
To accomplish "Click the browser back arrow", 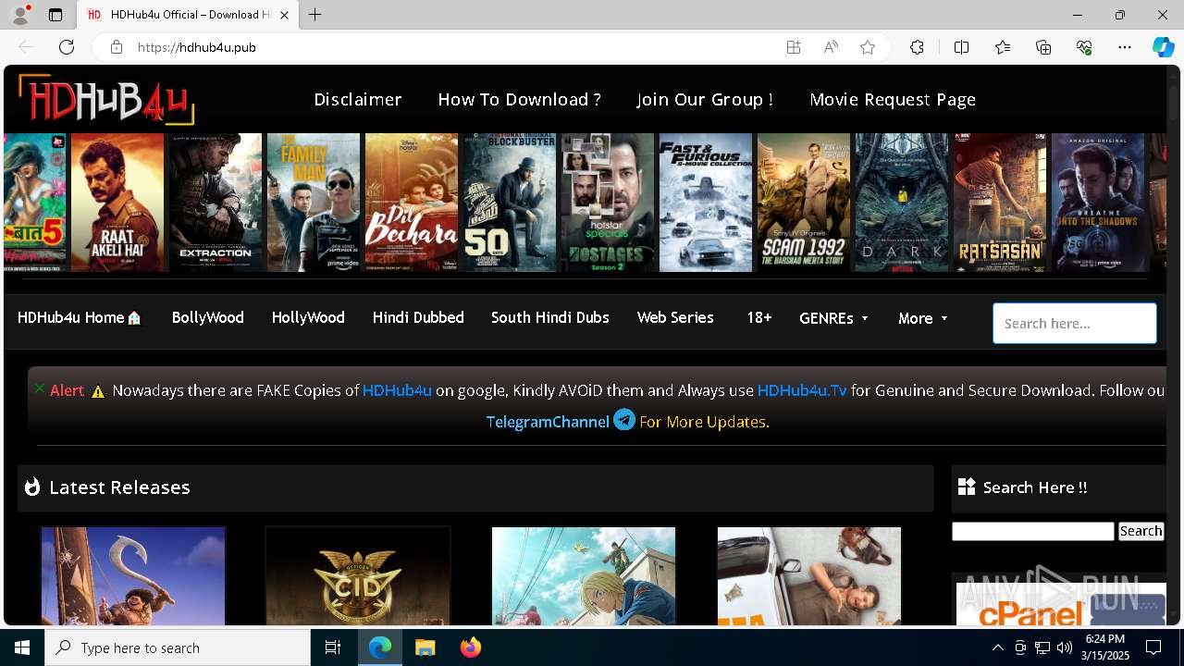I will coord(26,47).
